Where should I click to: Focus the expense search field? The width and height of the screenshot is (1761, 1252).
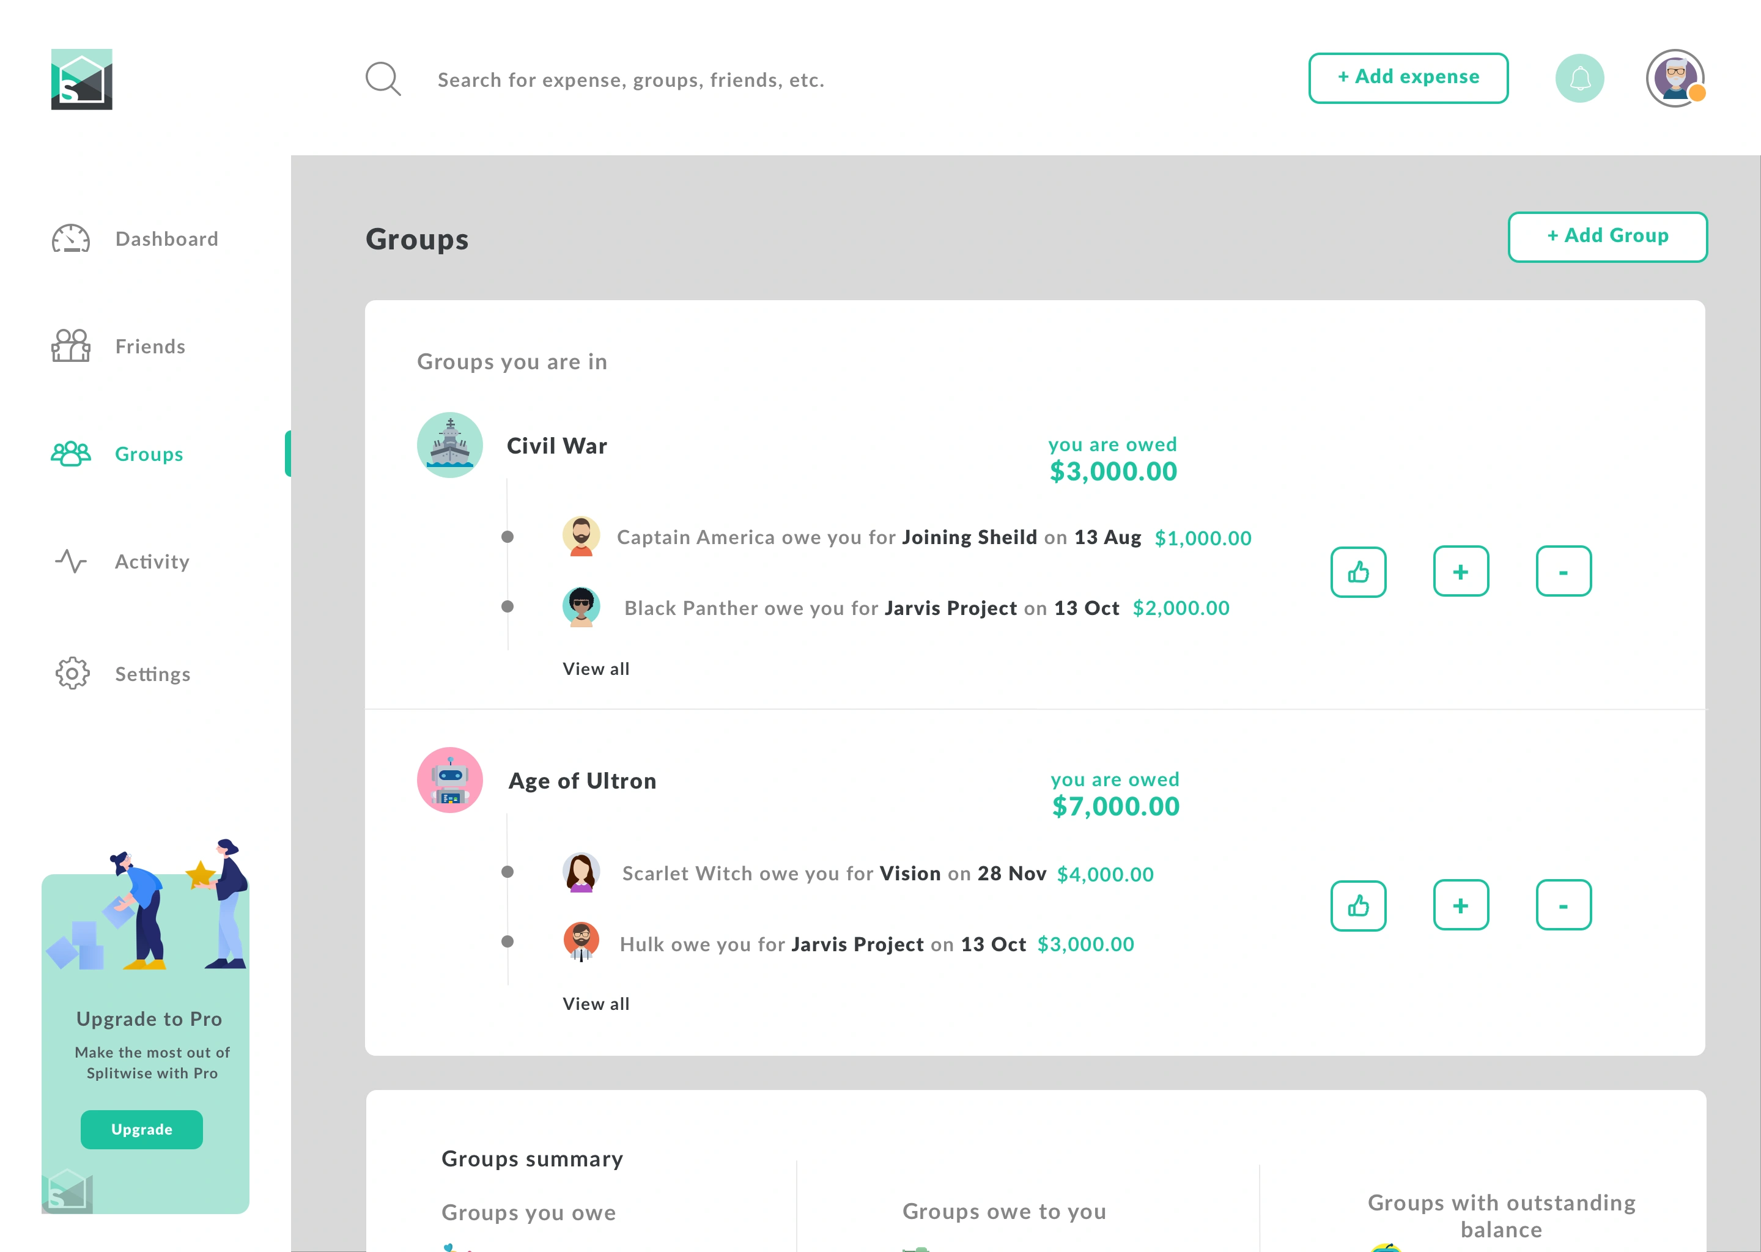coord(630,80)
